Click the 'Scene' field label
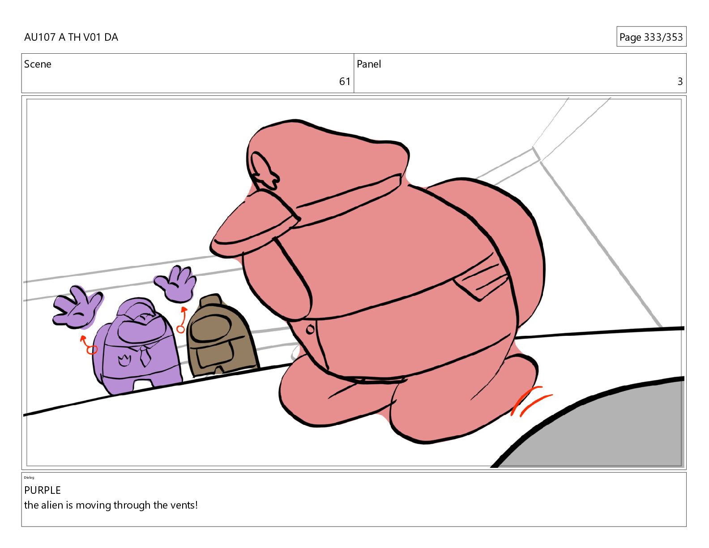This screenshot has width=709, height=548. [38, 64]
